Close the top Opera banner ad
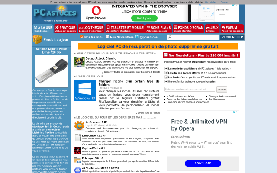The width and height of the screenshot is (277, 173). 237,5
